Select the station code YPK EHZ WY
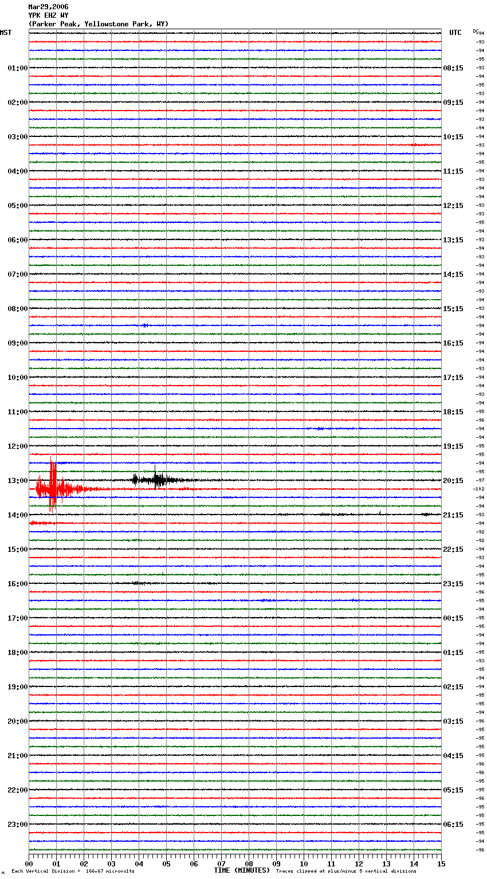Image resolution: width=487 pixels, height=879 pixels. [x=48, y=15]
